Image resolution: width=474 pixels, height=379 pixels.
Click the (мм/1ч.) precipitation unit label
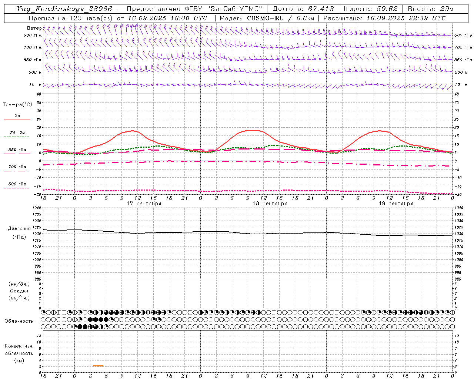coord(19,298)
